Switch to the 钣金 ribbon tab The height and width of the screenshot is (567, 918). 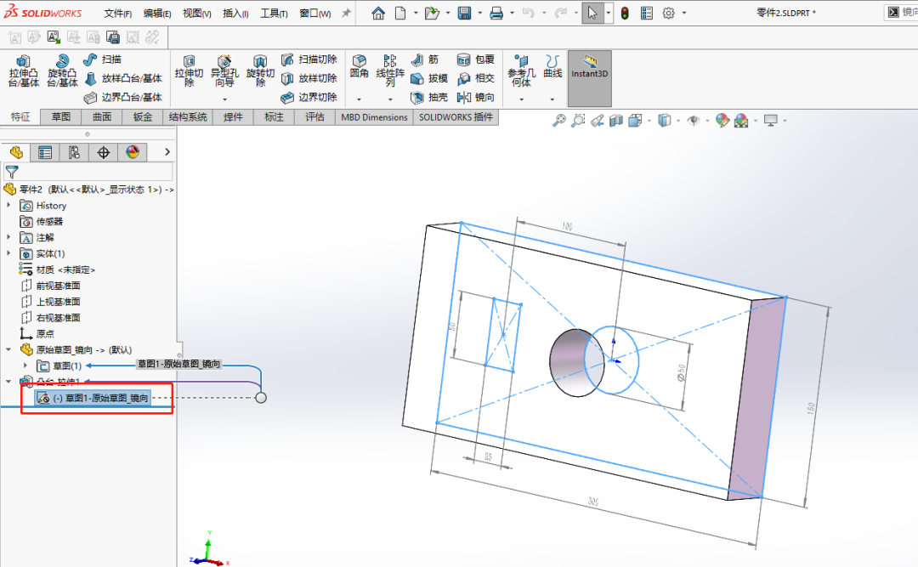[x=143, y=117]
